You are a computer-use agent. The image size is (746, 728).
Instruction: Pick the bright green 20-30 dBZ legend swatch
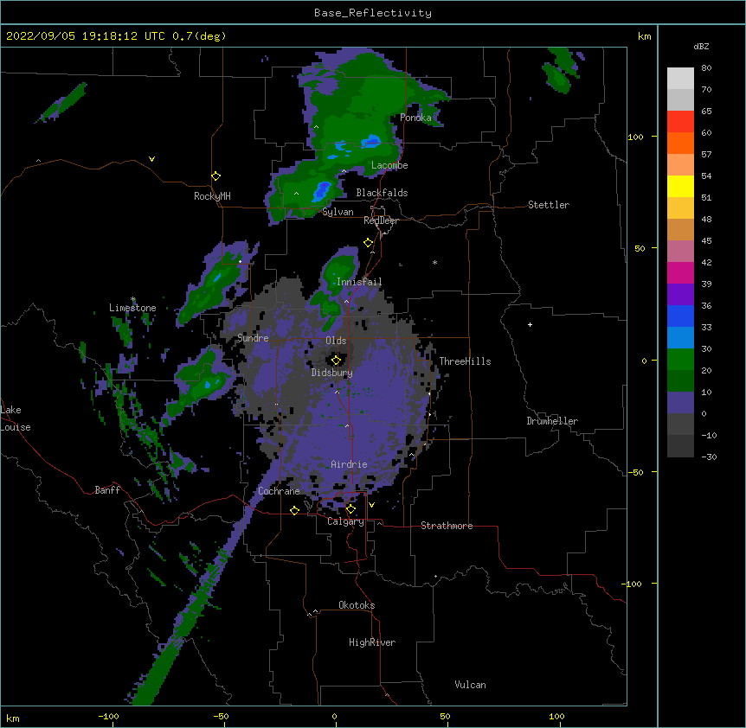click(x=680, y=360)
